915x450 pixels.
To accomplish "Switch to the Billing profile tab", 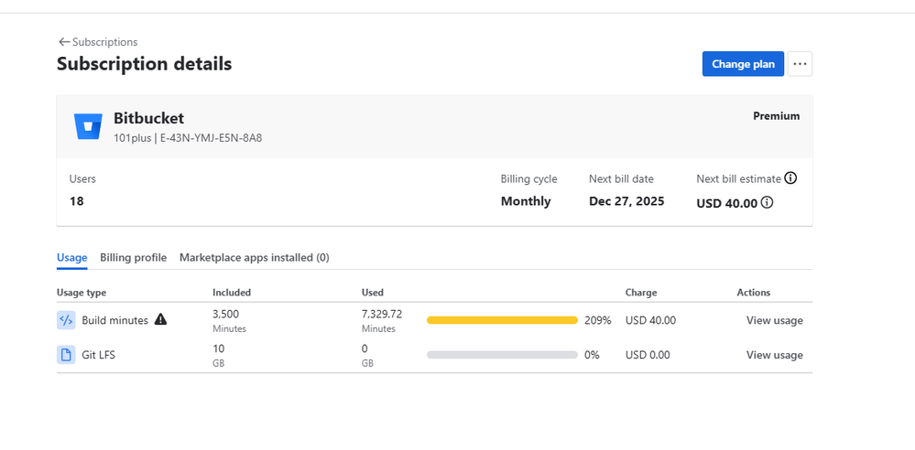I will click(x=133, y=258).
